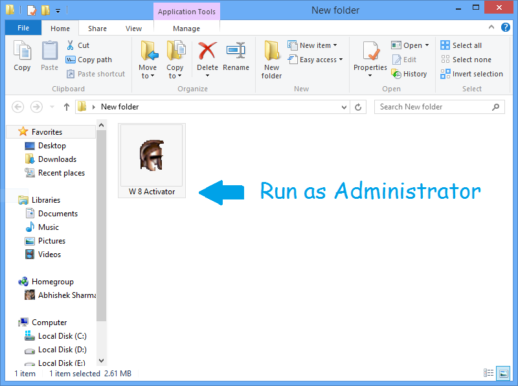Click the search magnifier icon
518x386 pixels.
pyautogui.click(x=495, y=107)
